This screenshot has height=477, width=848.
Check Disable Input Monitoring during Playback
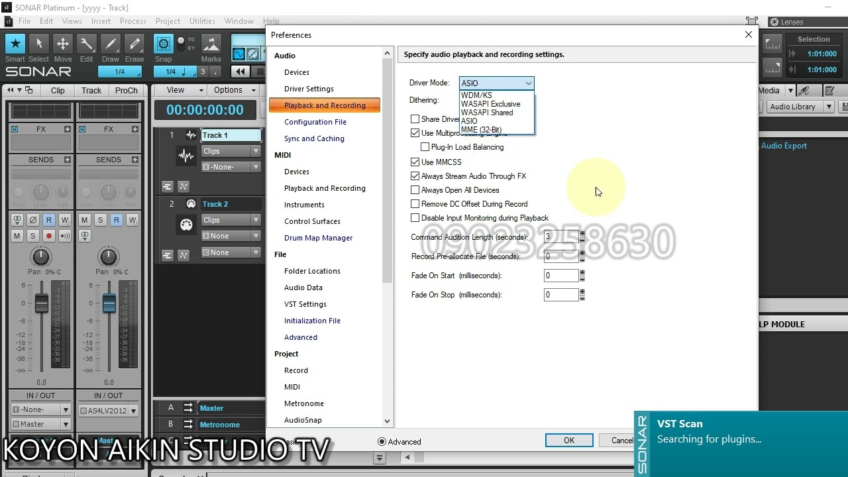415,218
